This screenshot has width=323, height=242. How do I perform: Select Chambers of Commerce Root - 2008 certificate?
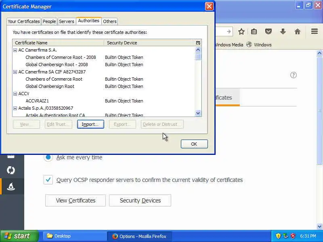(104, 57)
